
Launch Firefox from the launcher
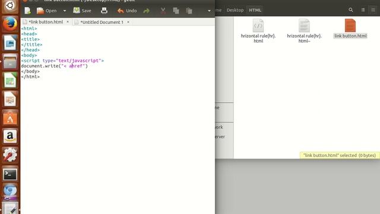[10, 24]
